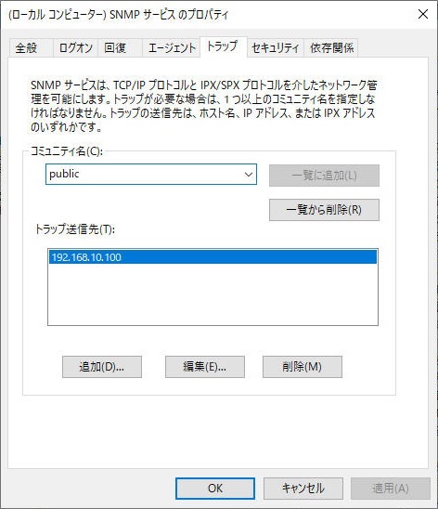Screen dimensions: 438x509
Task: Expand the community name dropdown arrow
Action: coord(249,175)
